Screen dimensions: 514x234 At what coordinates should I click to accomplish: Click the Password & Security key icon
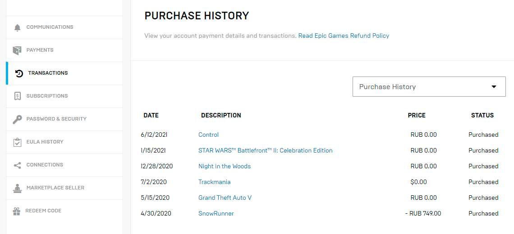[x=17, y=119]
